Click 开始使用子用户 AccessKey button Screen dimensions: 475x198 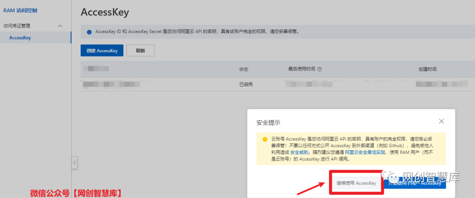point(415,183)
